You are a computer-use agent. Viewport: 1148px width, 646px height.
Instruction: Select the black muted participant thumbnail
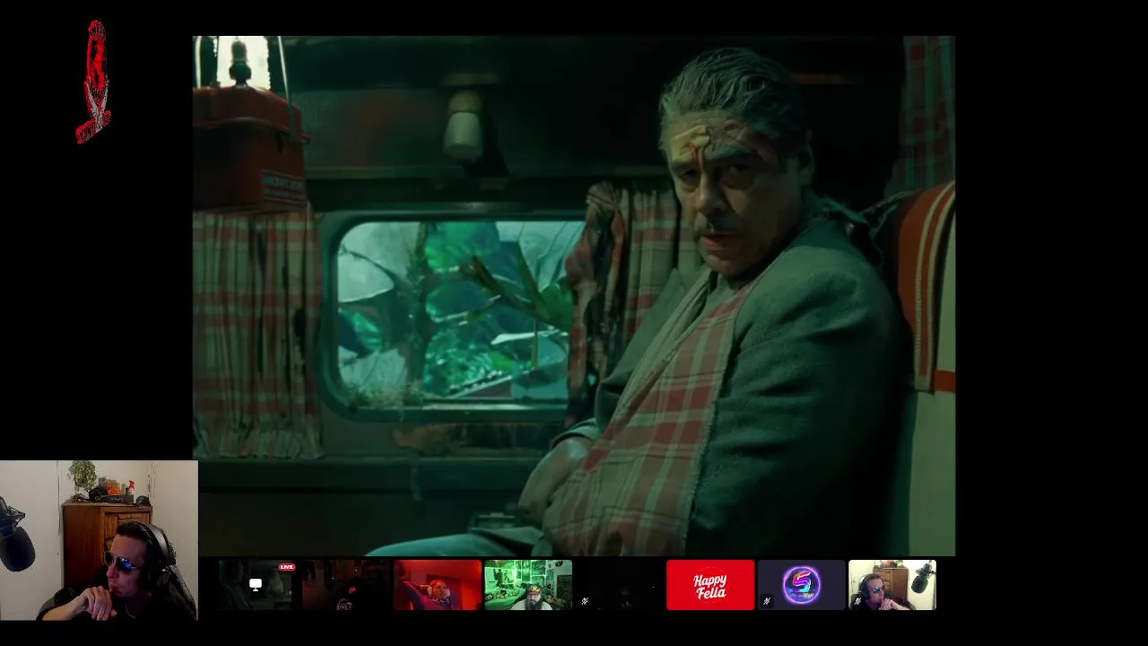point(619,585)
